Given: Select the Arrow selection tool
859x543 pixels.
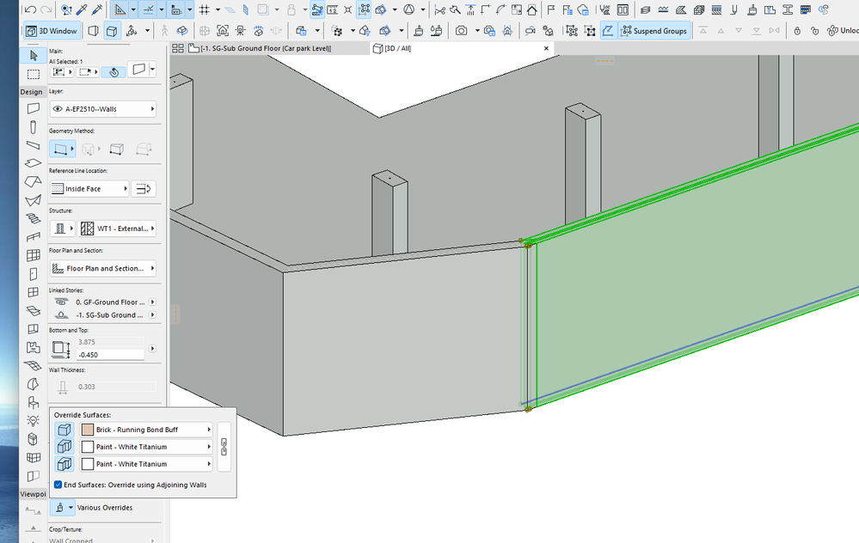Looking at the screenshot, I should (x=33, y=55).
